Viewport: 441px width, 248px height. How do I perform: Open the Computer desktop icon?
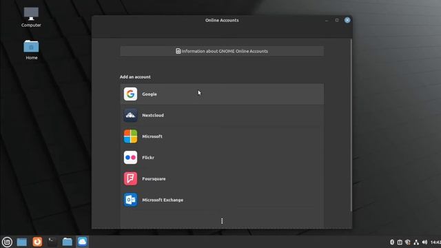coord(31,17)
